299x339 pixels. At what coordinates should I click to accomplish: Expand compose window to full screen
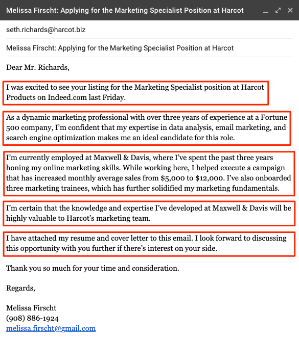[278, 10]
